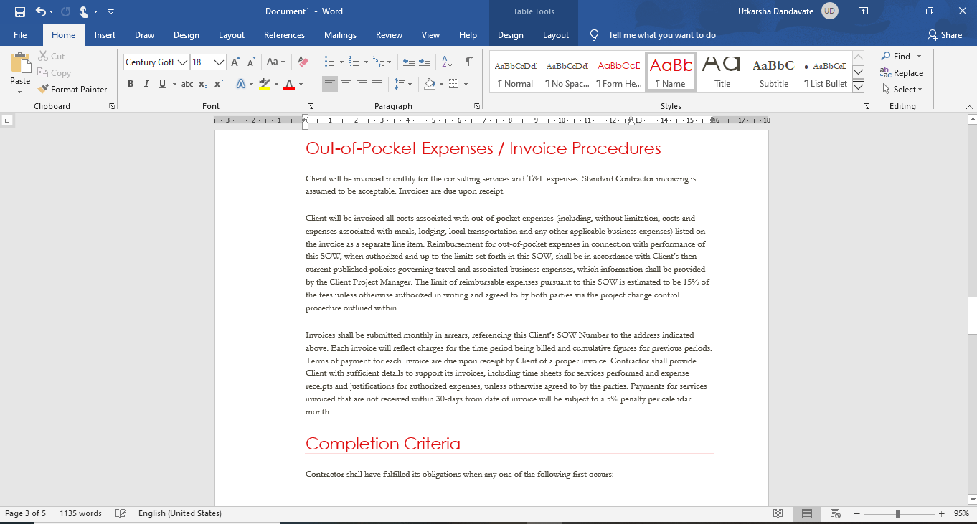Open the bullets list dropdown

click(341, 62)
